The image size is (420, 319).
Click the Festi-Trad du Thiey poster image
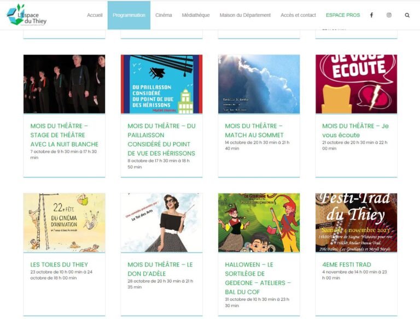tap(356, 223)
